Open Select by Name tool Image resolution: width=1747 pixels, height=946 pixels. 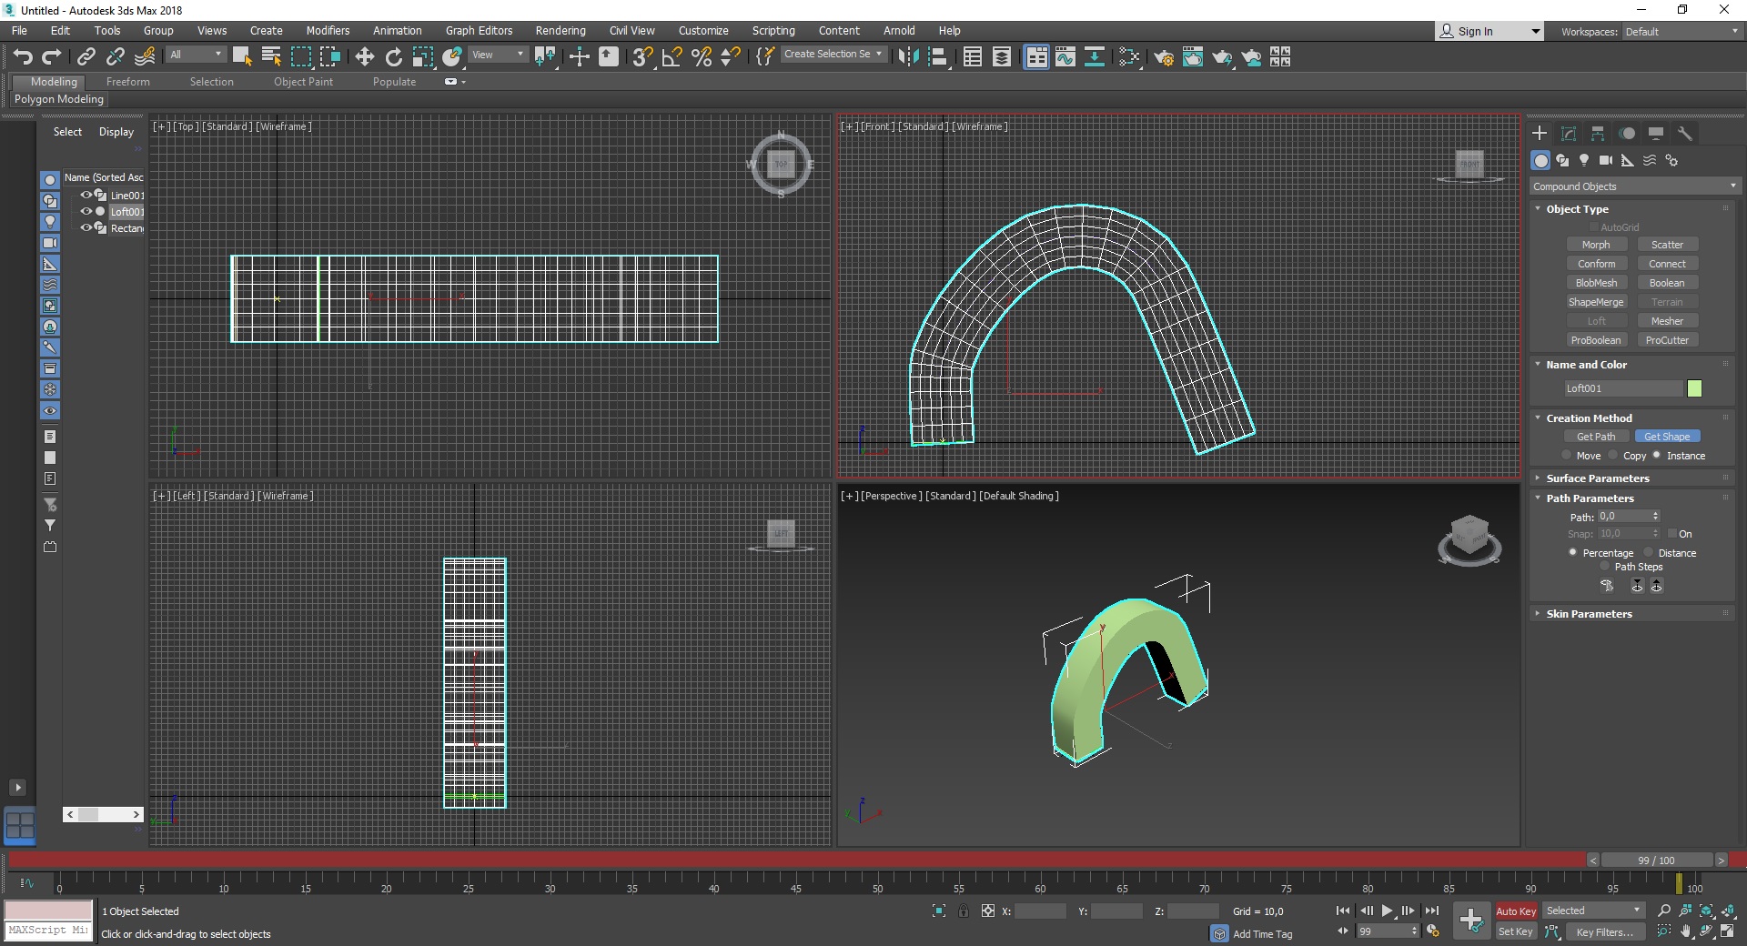(x=270, y=57)
